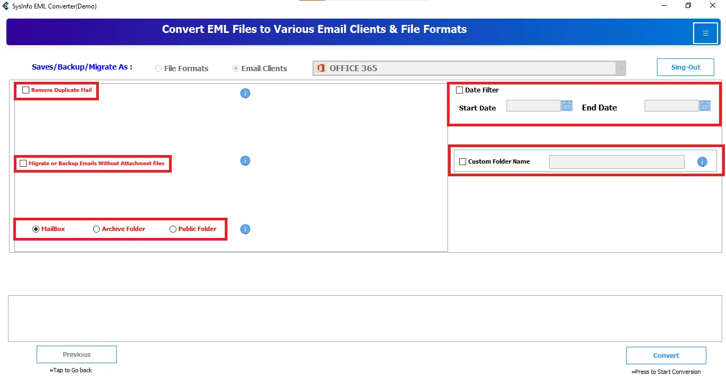Start conversion with the Convert button
This screenshot has height=385, width=726.
[x=666, y=356]
